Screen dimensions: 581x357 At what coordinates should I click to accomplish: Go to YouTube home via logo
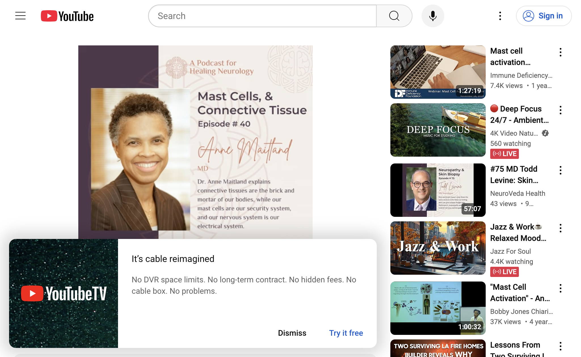[67, 16]
